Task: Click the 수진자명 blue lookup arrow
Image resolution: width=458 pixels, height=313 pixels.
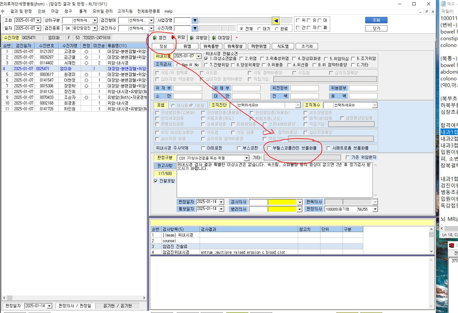Action: [195, 28]
